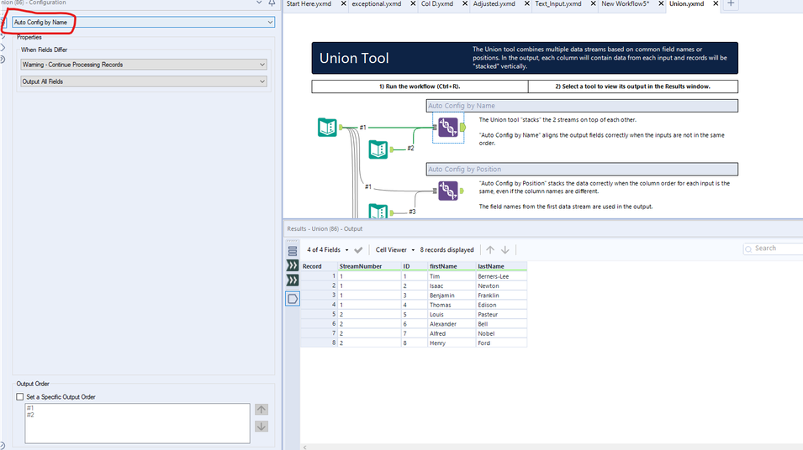Close the Text_Input.yxmd tab

(x=593, y=3)
